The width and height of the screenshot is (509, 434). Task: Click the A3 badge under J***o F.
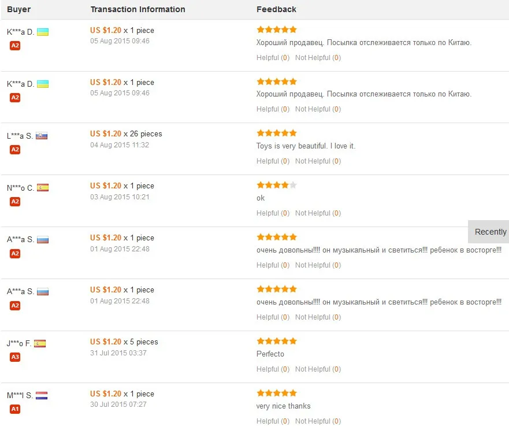(x=15, y=357)
